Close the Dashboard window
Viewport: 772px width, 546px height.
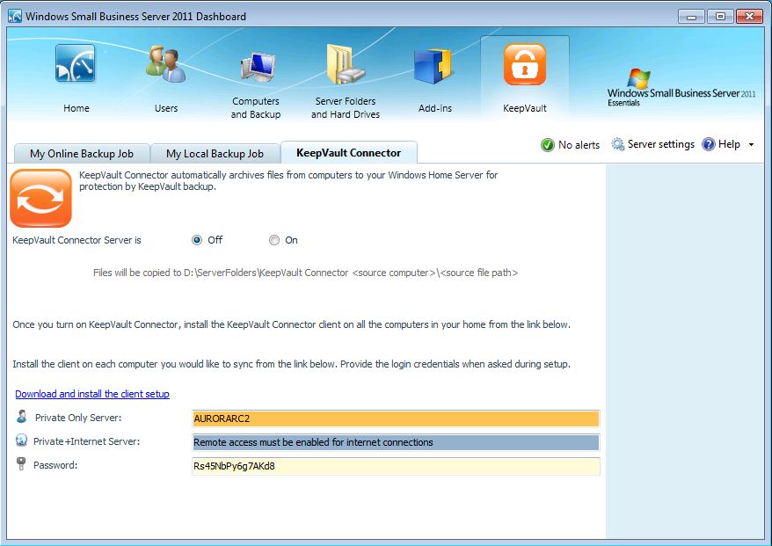pos(749,16)
